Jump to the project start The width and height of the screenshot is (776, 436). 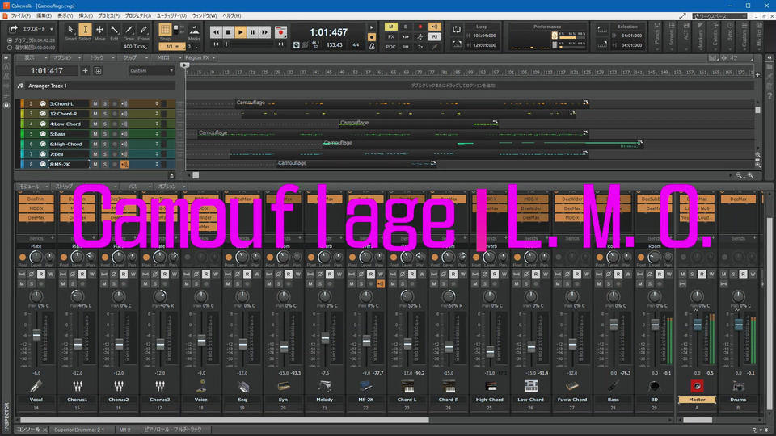tap(217, 44)
